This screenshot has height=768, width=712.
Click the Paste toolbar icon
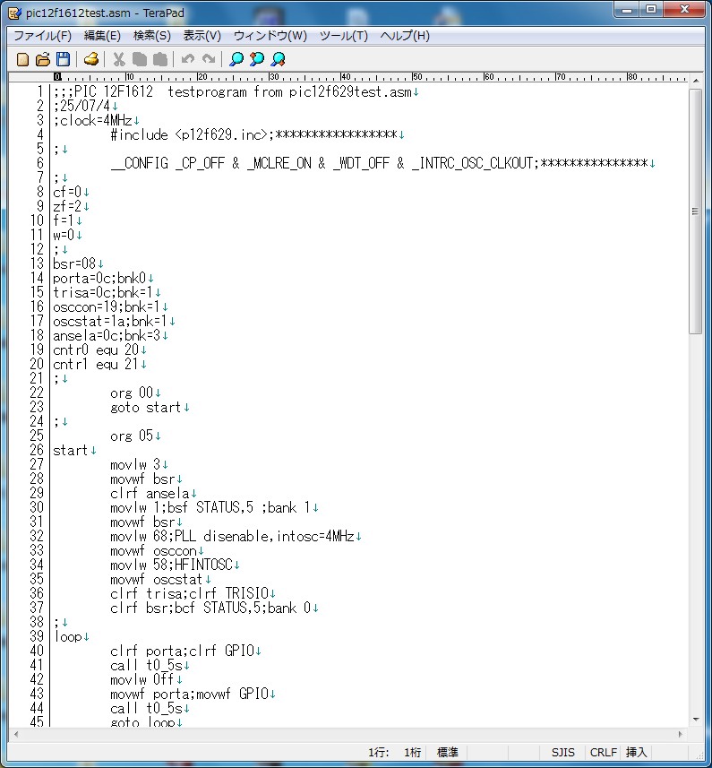click(160, 59)
